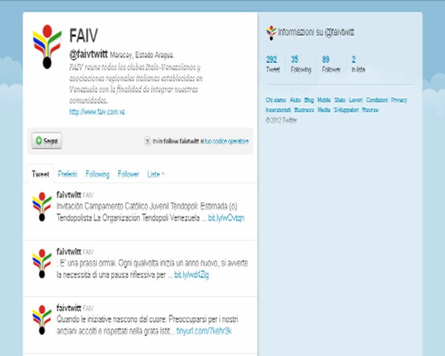This screenshot has width=445, height=356.
Task: Open the faiv.com.ve website link
Action: pos(97,112)
